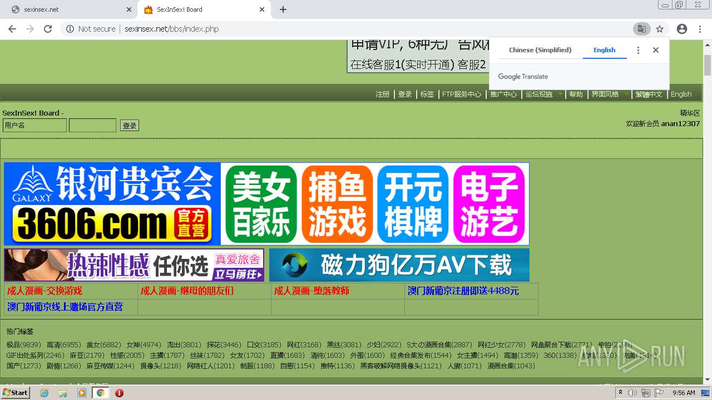Image resolution: width=712 pixels, height=400 pixels.
Task: Open 成人漫画-堕落教师 link
Action: click(x=311, y=291)
